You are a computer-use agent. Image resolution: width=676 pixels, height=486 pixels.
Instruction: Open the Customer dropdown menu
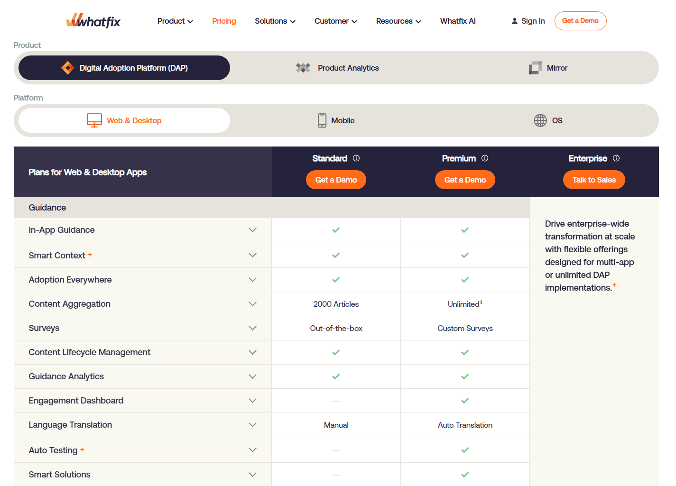point(336,21)
